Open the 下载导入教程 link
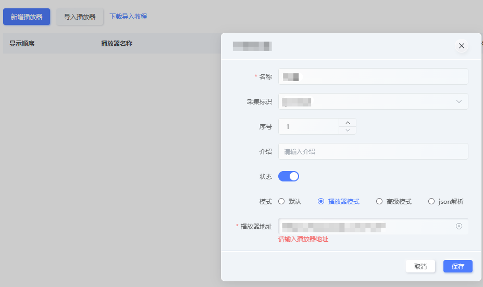This screenshot has width=483, height=287. tap(128, 16)
